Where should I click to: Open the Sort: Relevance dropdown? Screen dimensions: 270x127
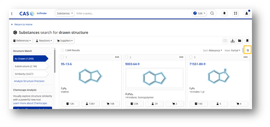(x=212, y=51)
